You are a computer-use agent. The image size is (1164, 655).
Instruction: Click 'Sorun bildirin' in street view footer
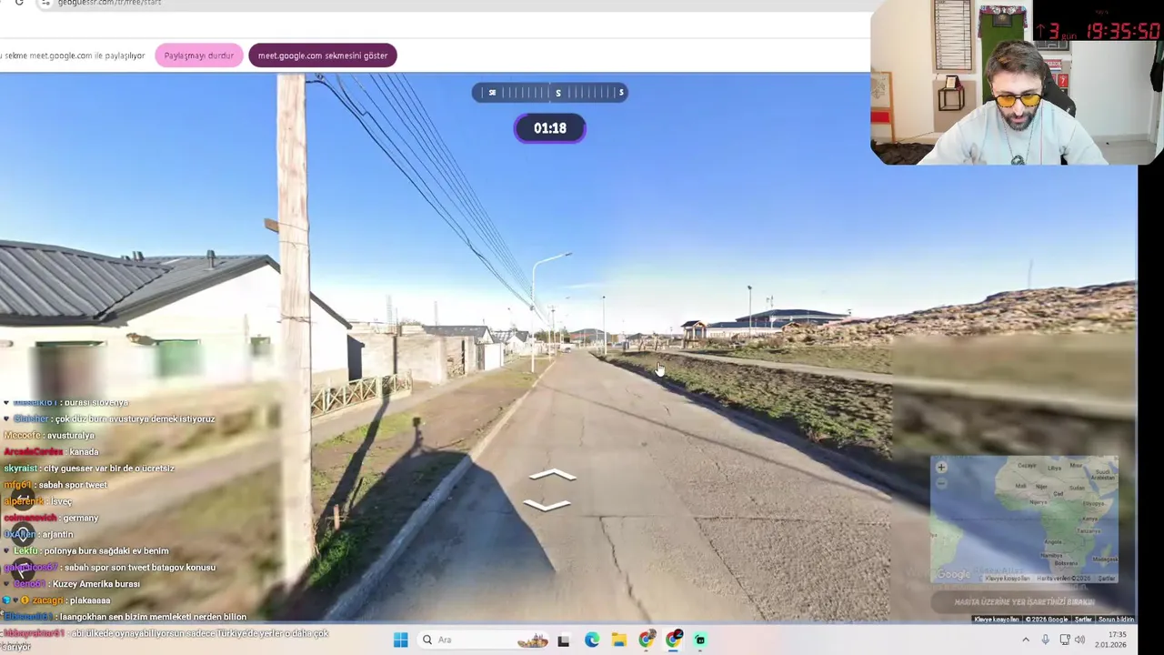click(x=1116, y=620)
